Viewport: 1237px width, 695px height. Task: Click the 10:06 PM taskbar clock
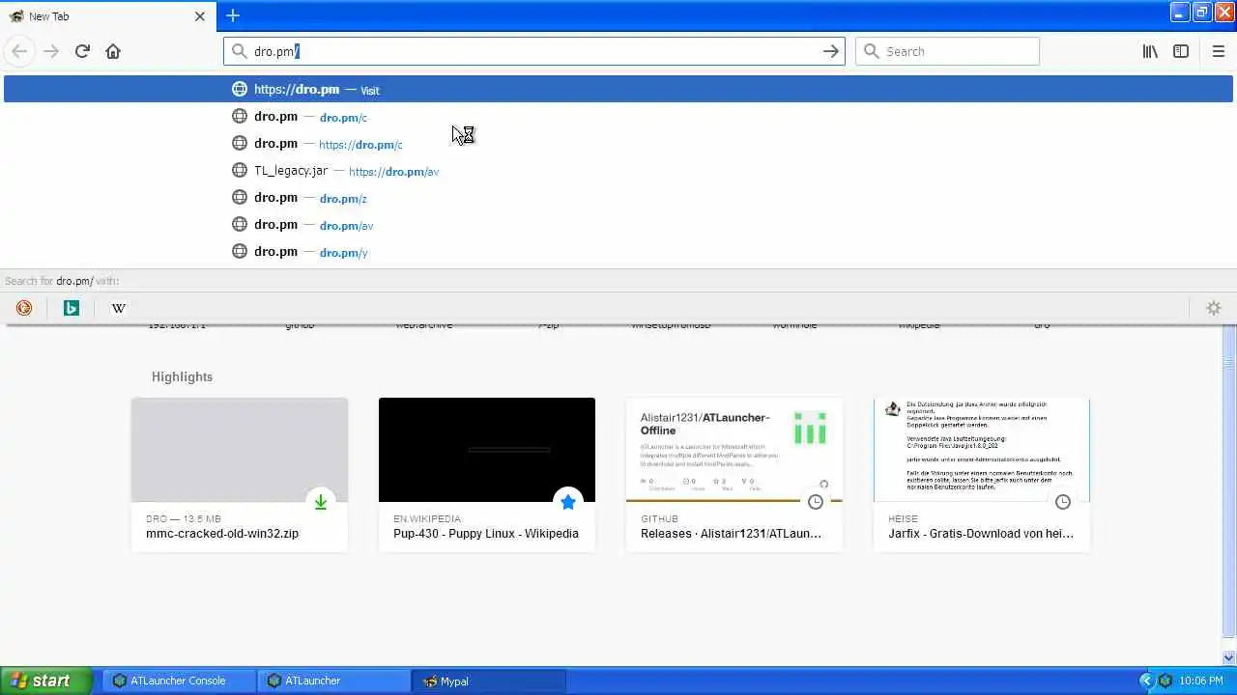[1201, 681]
